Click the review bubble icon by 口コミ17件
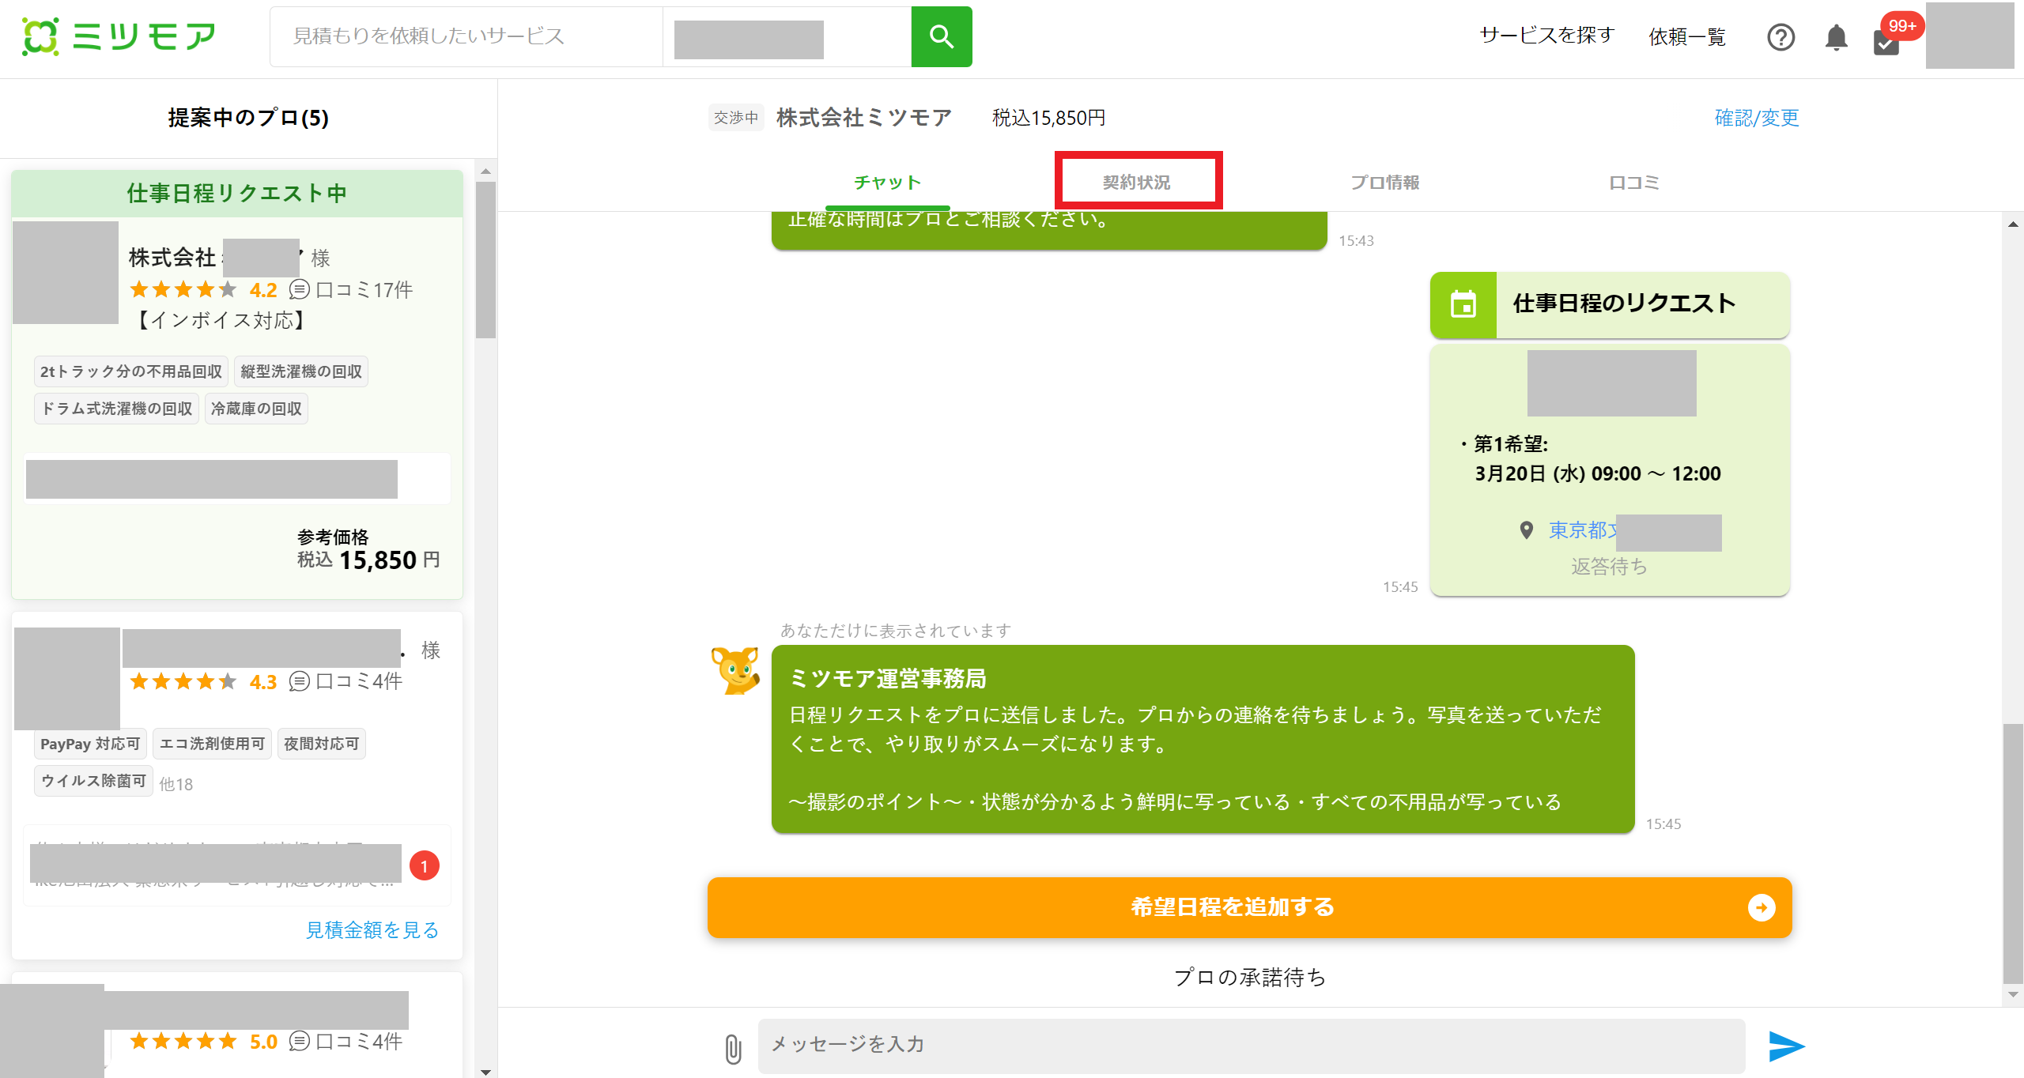 pos(299,290)
